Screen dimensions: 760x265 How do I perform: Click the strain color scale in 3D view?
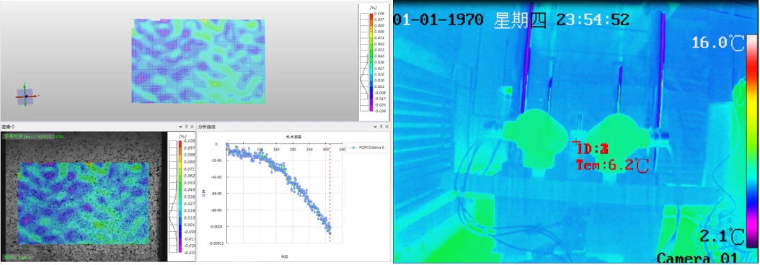point(371,62)
